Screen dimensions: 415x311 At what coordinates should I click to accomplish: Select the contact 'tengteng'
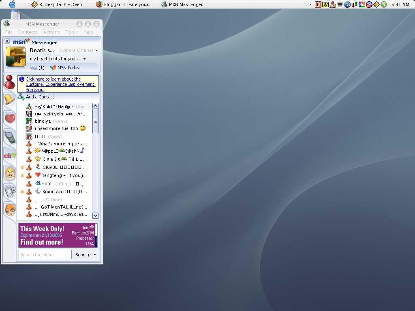tap(55, 175)
